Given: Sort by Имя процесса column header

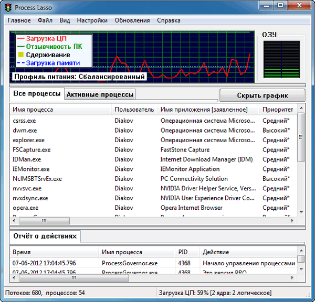Looking at the screenshot, I should (60, 110).
